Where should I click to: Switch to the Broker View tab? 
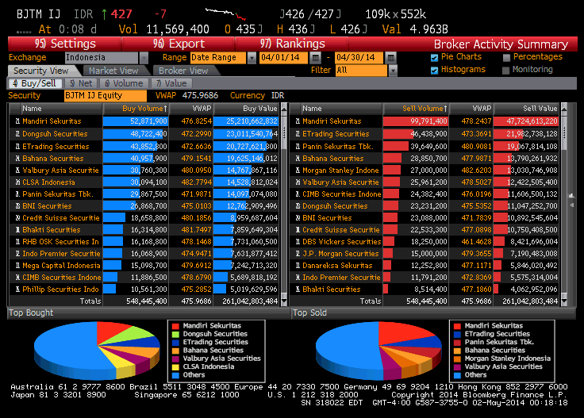pyautogui.click(x=182, y=71)
